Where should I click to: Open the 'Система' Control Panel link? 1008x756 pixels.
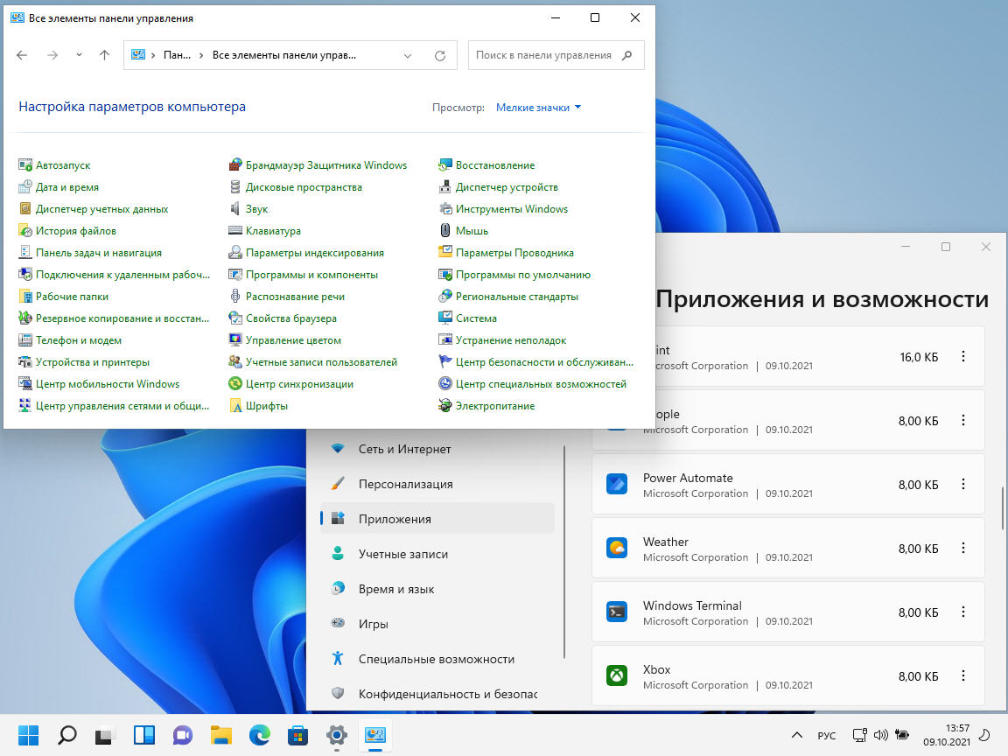pos(476,318)
